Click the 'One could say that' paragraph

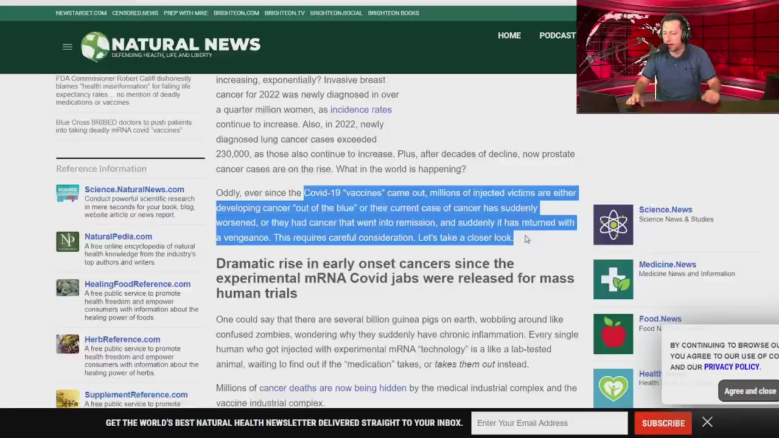coord(397,342)
